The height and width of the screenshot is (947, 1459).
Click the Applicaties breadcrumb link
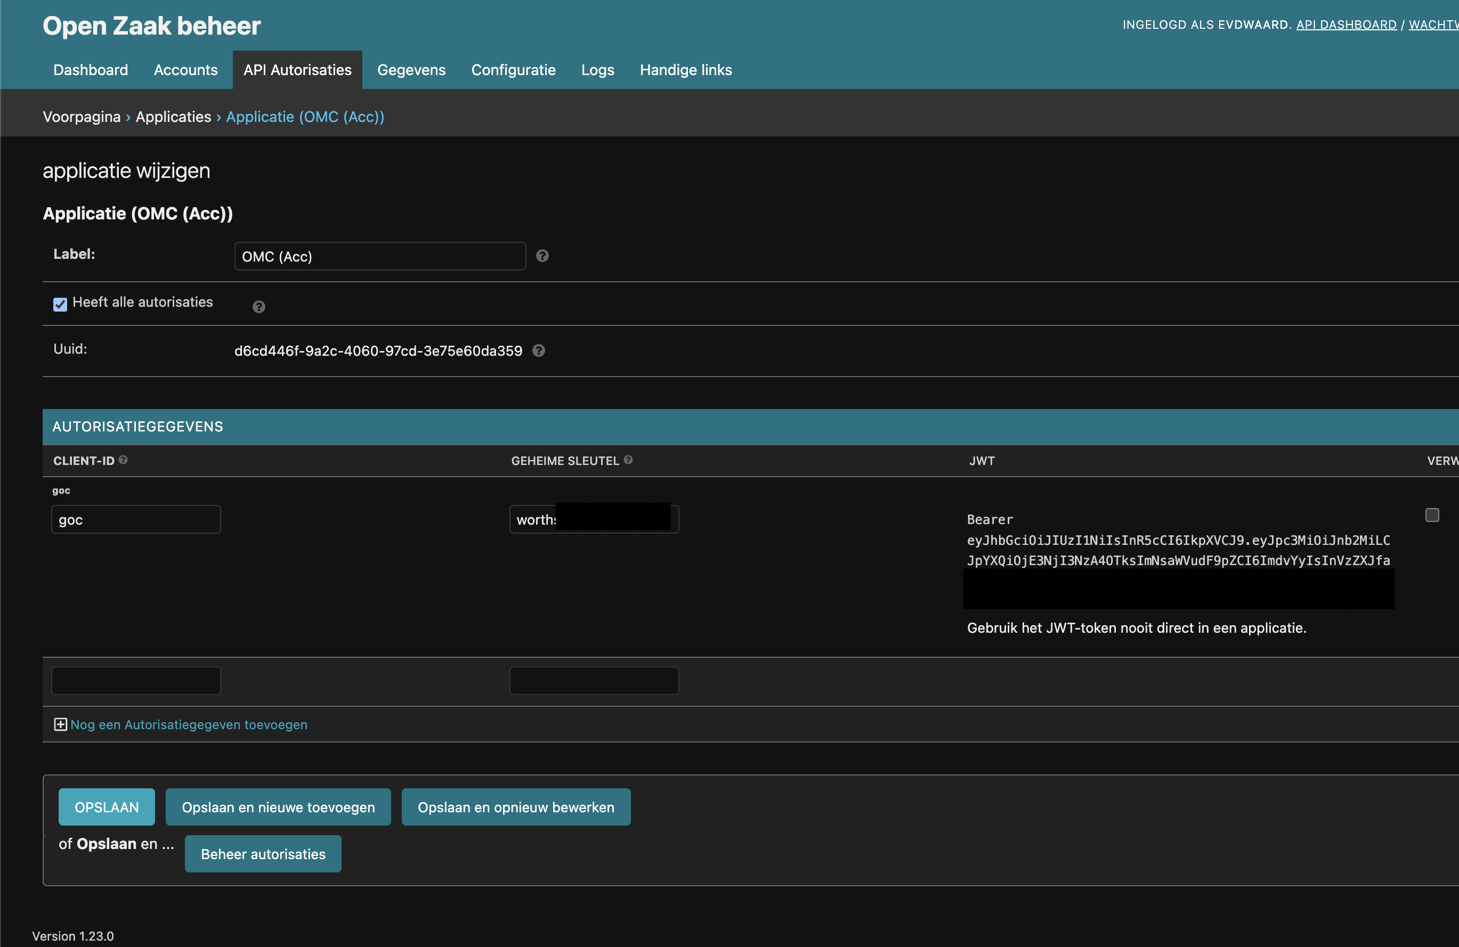coord(173,117)
